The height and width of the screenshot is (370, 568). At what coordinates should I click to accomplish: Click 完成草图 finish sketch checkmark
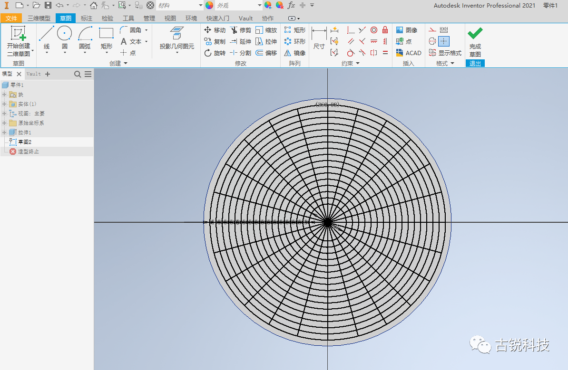[475, 42]
